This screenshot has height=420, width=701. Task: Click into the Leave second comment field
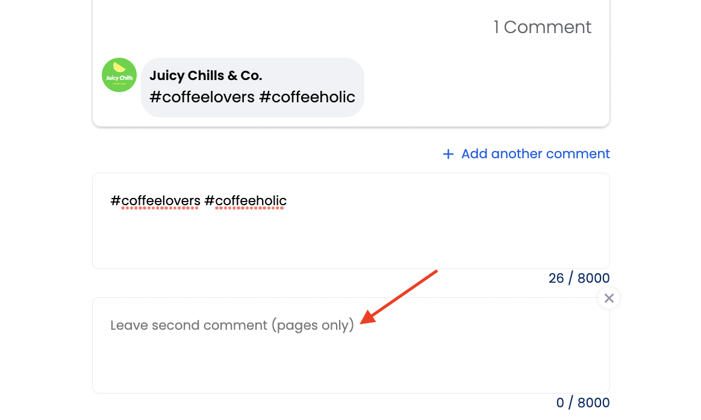tap(351, 345)
